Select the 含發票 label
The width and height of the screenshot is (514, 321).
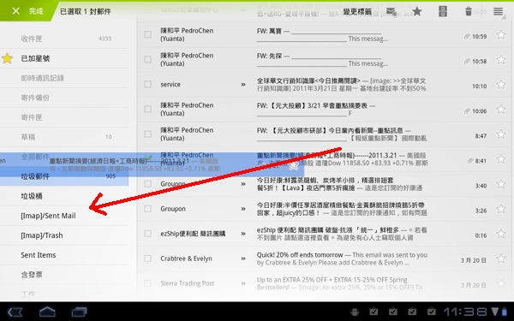[x=64, y=275]
